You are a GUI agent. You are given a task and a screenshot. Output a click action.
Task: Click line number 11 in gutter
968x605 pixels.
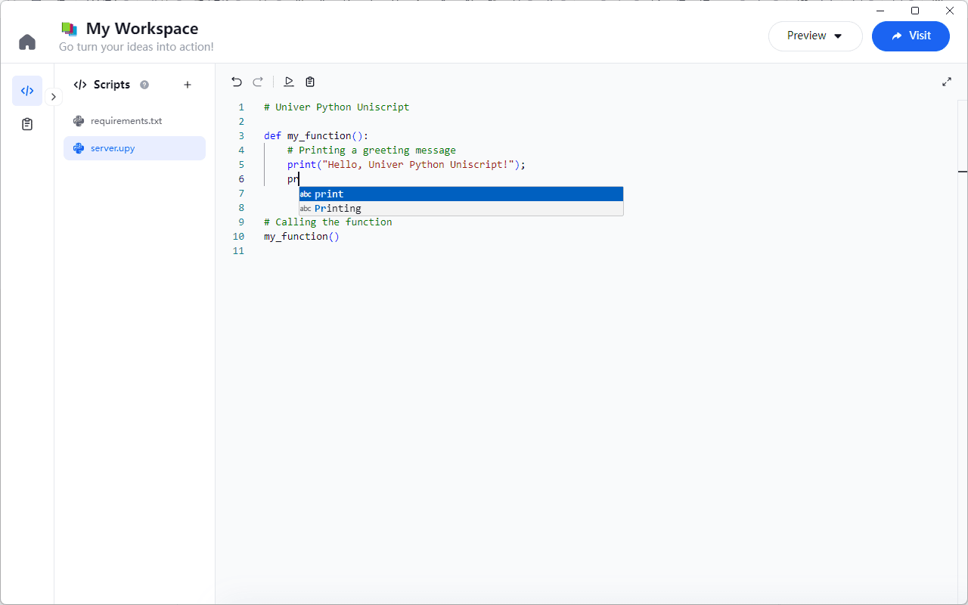(x=239, y=251)
